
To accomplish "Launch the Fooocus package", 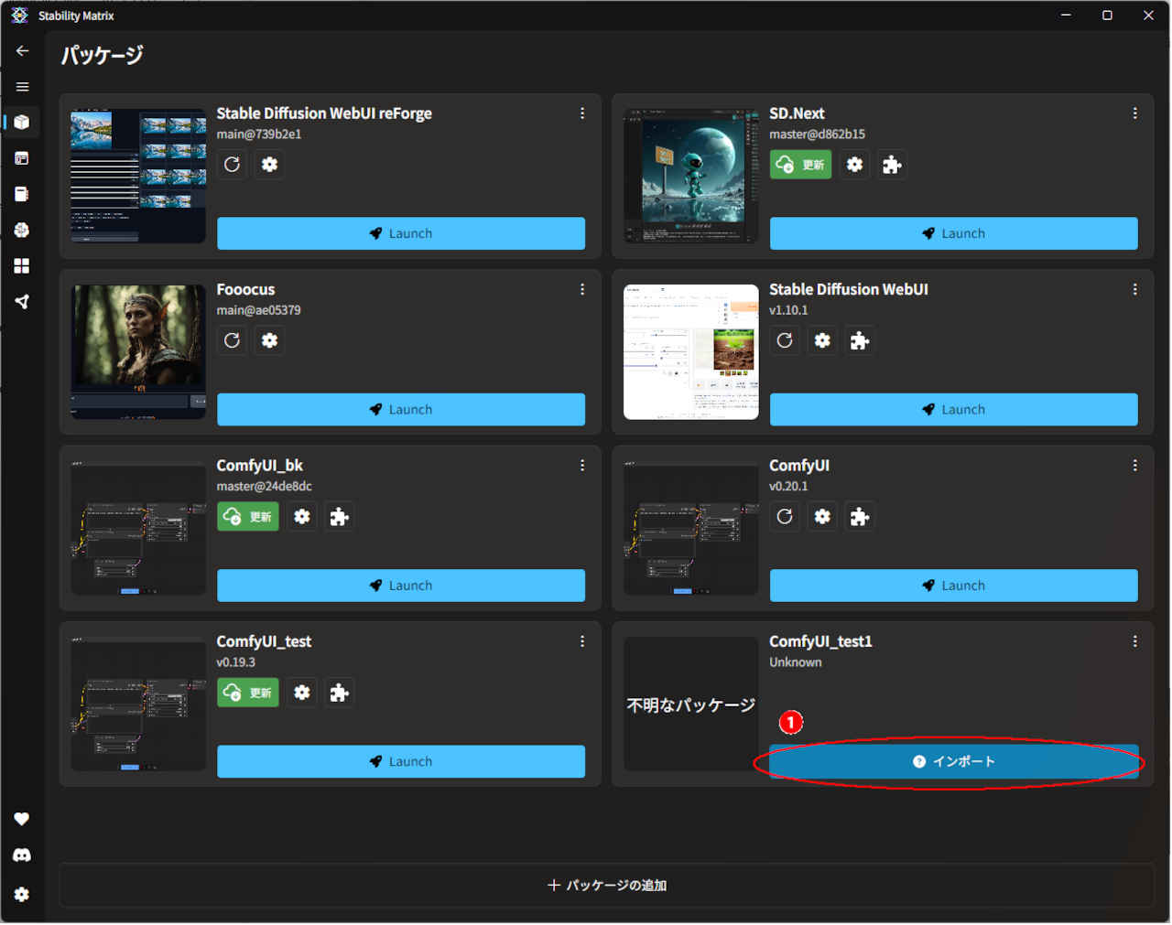I will point(401,410).
